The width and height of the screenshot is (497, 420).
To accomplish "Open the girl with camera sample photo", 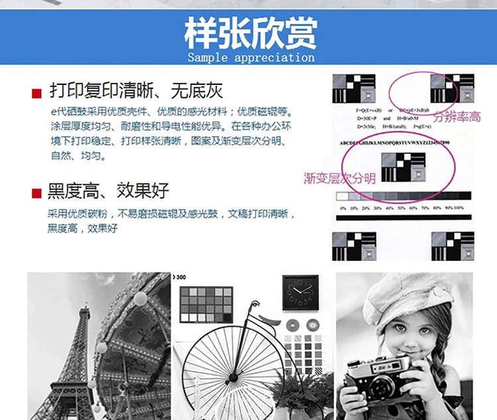I will (404, 345).
